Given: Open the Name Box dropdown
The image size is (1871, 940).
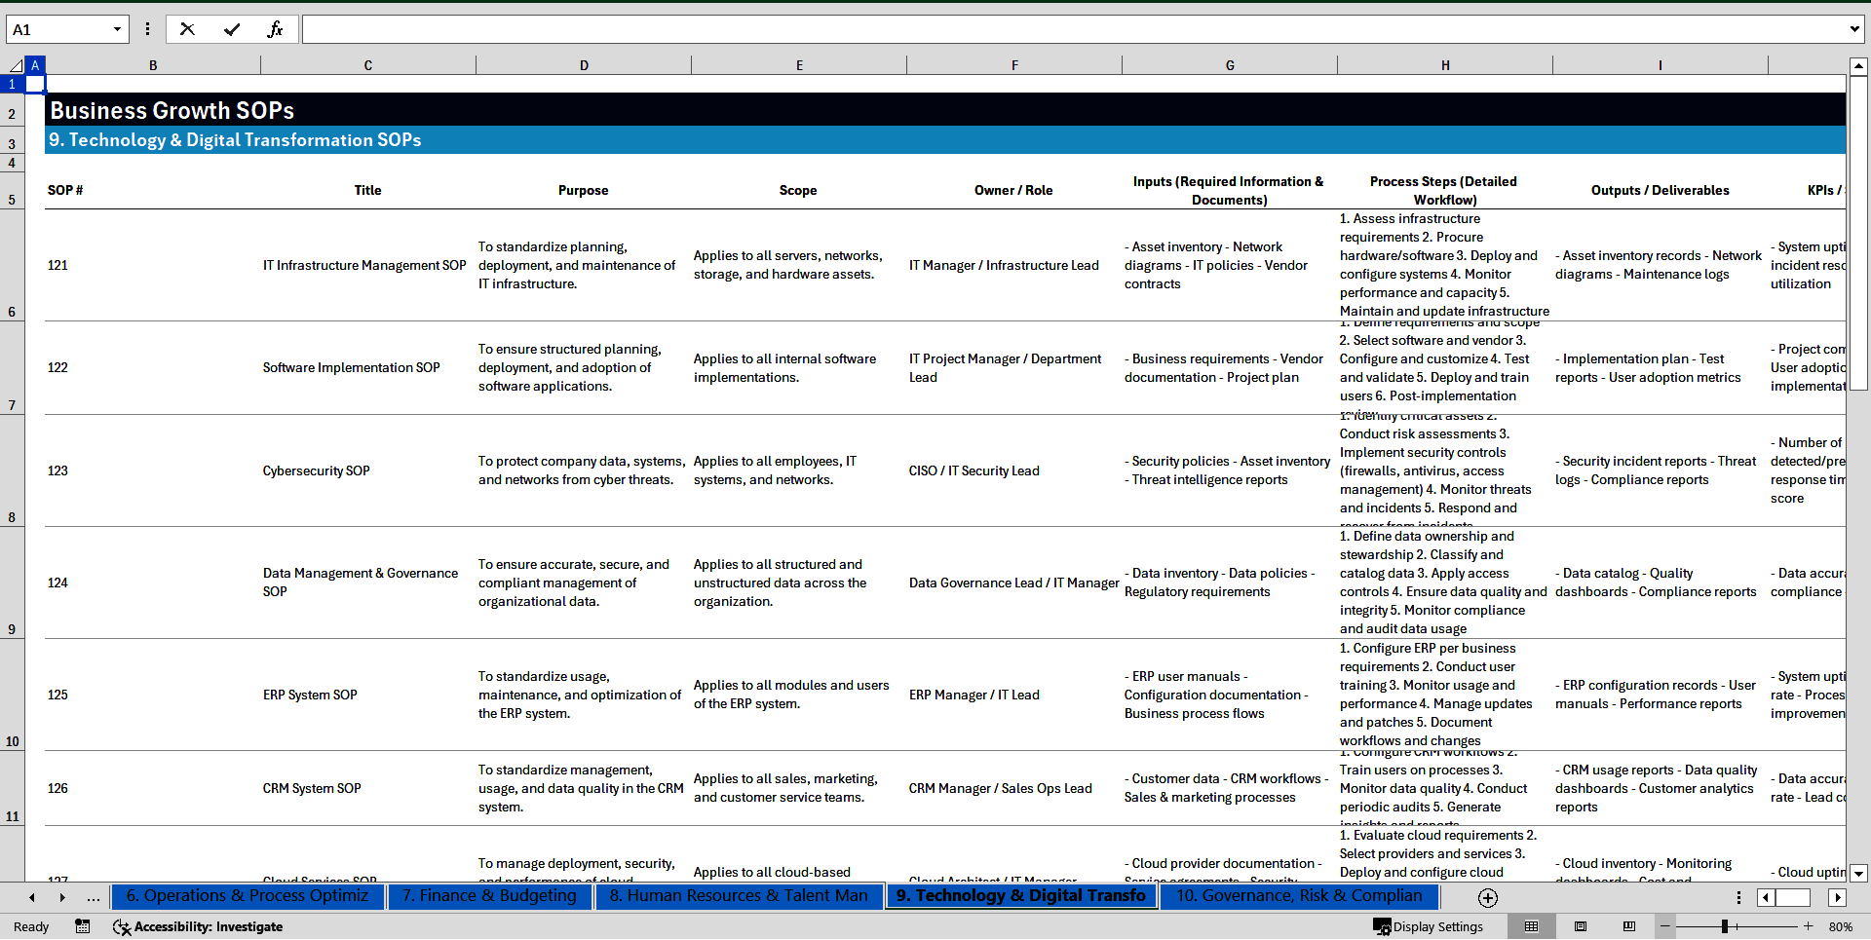Looking at the screenshot, I should coord(117,29).
